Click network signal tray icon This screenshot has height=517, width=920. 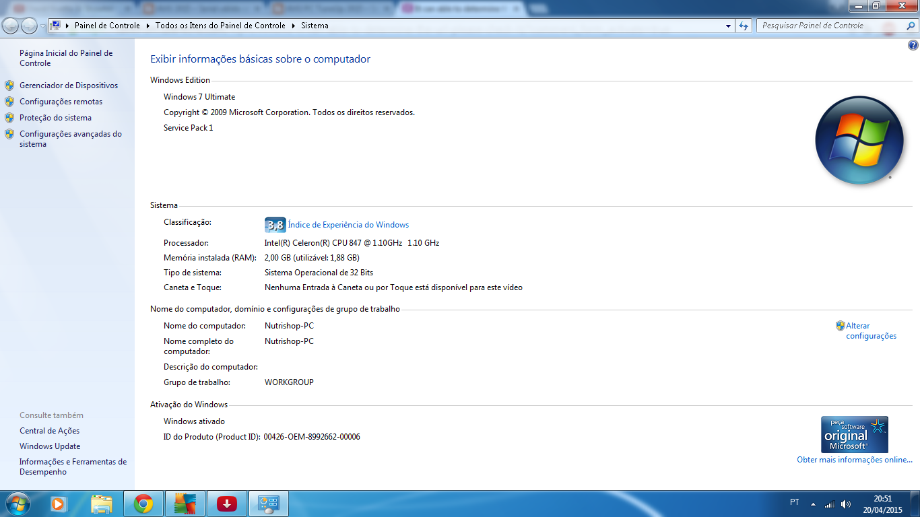(x=830, y=504)
